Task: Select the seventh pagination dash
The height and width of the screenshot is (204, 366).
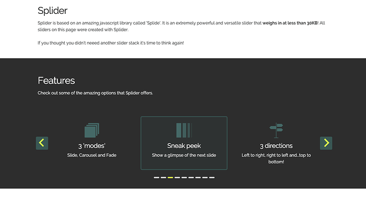Action: coord(198,178)
